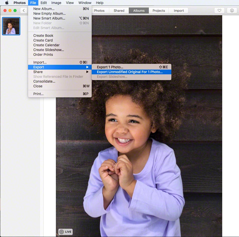Open the Edit menu
This screenshot has width=239, height=237.
[x=44, y=3]
